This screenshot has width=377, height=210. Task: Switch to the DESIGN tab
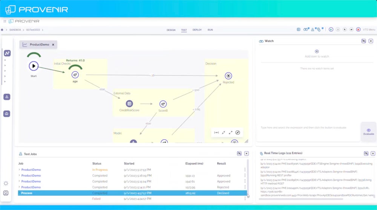171,30
